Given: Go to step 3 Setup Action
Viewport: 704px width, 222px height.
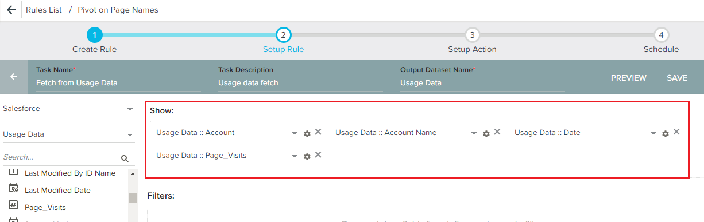Looking at the screenshot, I should point(472,35).
